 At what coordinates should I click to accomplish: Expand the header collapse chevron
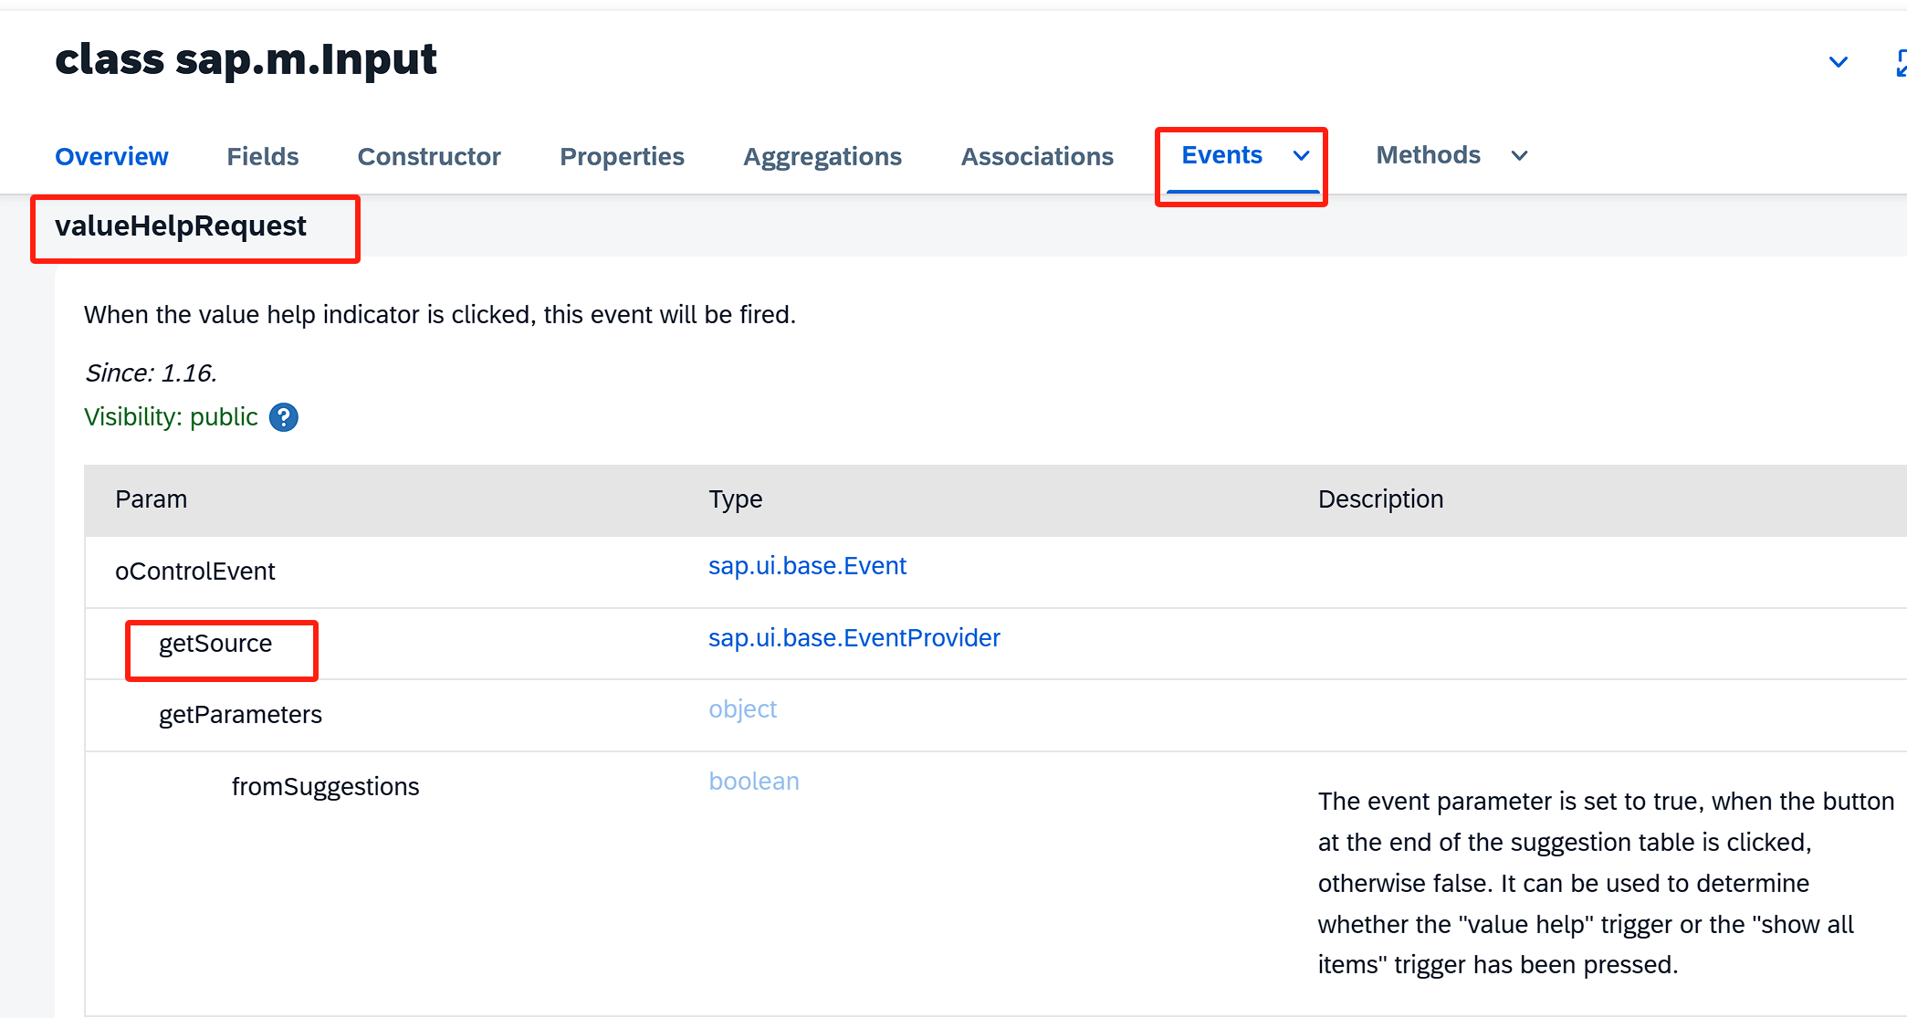click(1839, 63)
